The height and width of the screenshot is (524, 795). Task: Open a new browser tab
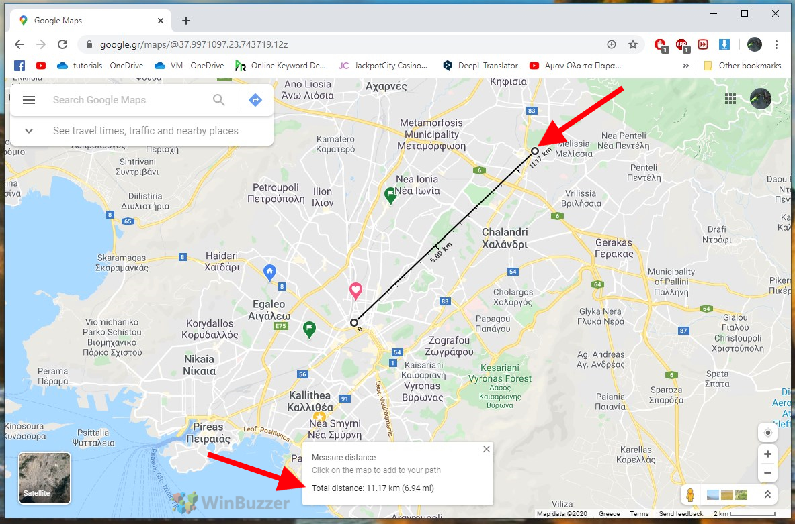pos(186,21)
